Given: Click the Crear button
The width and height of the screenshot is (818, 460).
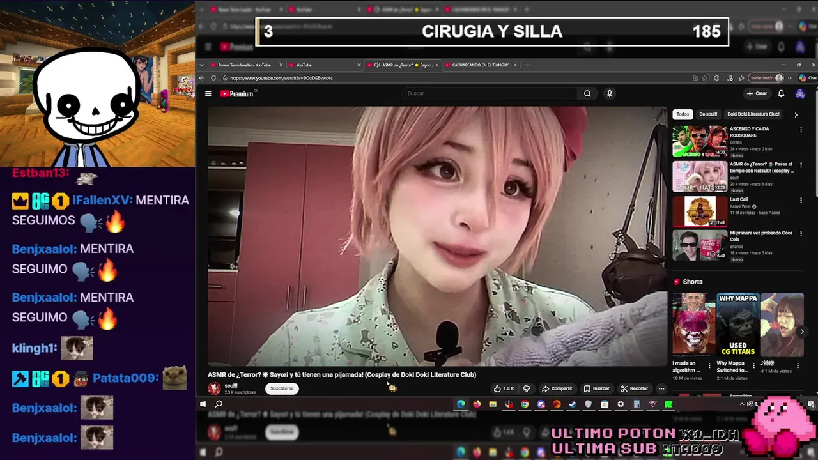Looking at the screenshot, I should 757,93.
